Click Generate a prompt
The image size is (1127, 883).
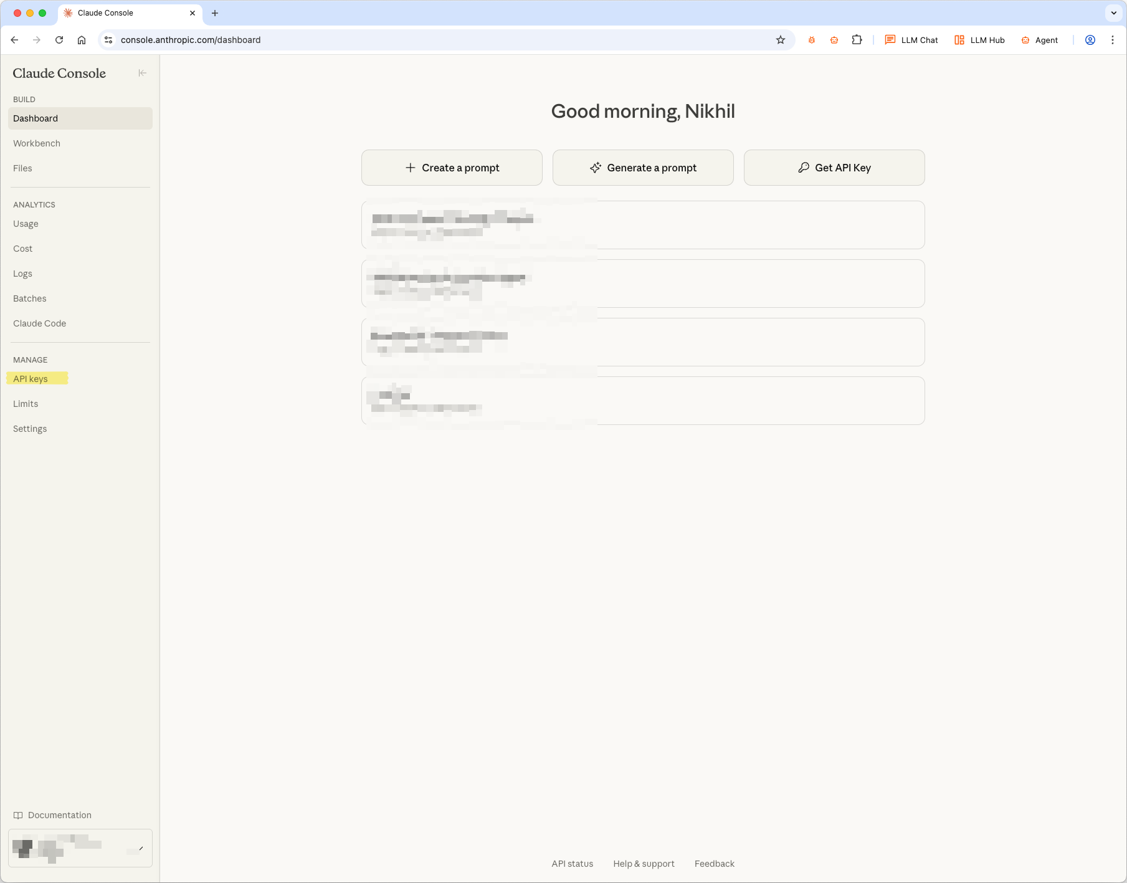[x=643, y=168]
